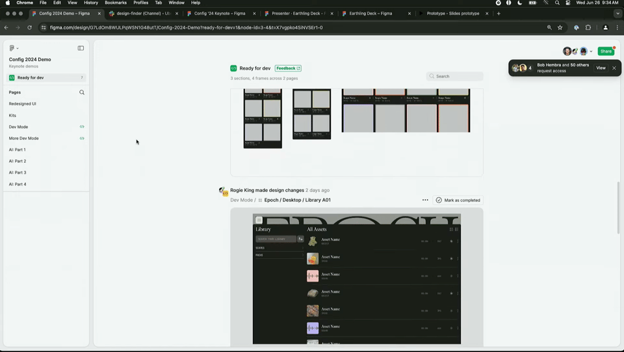Screen dimensions: 624x352
Task: Click the first collaborator avatar
Action: click(x=567, y=51)
